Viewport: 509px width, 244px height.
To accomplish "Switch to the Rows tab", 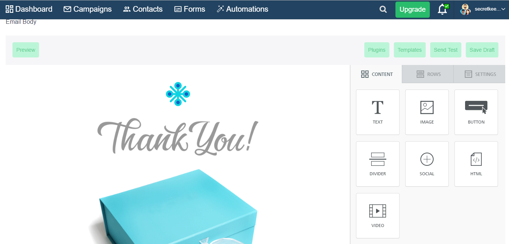I will 428,74.
